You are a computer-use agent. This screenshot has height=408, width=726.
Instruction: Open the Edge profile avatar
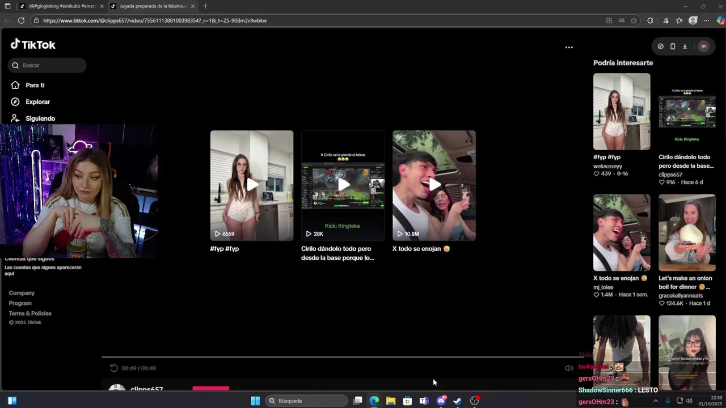click(x=693, y=20)
